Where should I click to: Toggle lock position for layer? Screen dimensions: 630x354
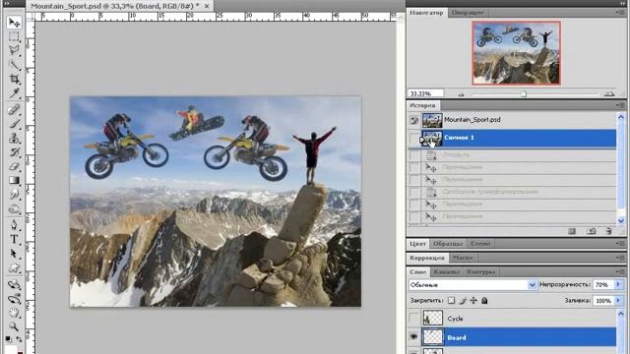pyautogui.click(x=473, y=301)
